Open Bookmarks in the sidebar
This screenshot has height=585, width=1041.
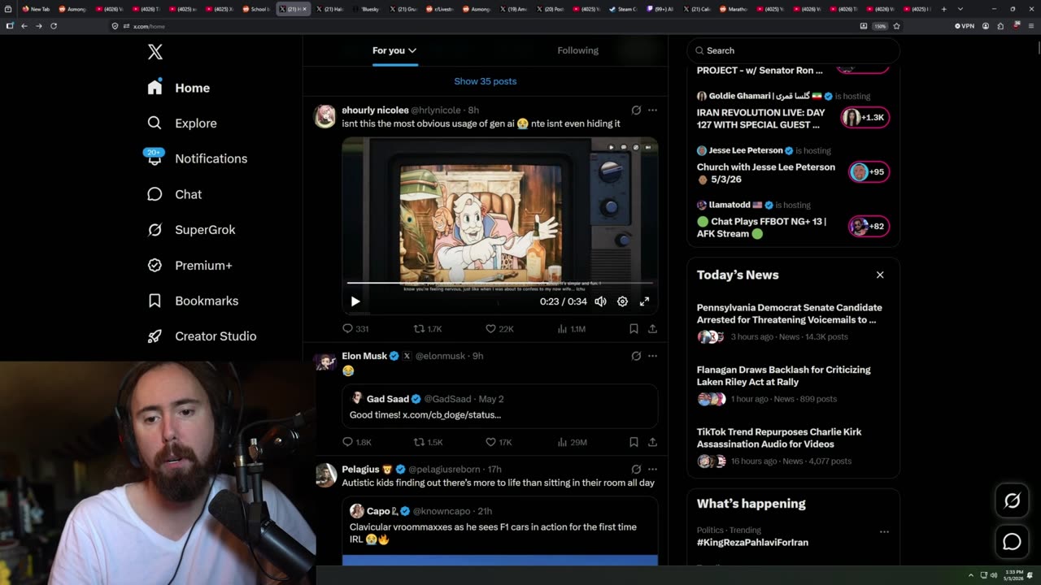[x=193, y=301]
